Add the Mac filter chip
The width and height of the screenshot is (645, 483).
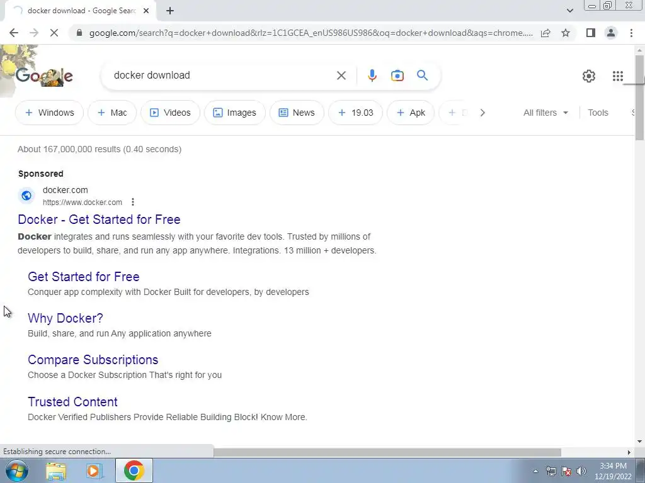(112, 113)
